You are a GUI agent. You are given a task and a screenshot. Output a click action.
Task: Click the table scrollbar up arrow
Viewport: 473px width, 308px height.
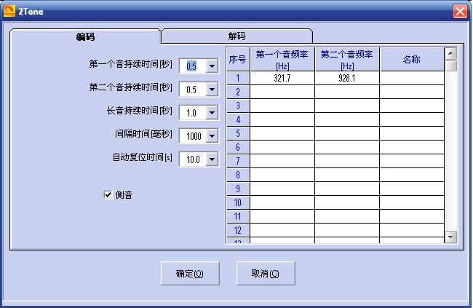[x=450, y=54]
